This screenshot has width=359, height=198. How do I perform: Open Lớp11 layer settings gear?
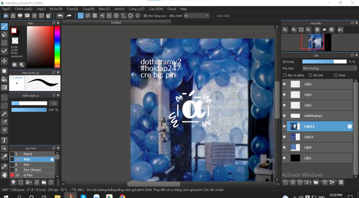(x=350, y=127)
